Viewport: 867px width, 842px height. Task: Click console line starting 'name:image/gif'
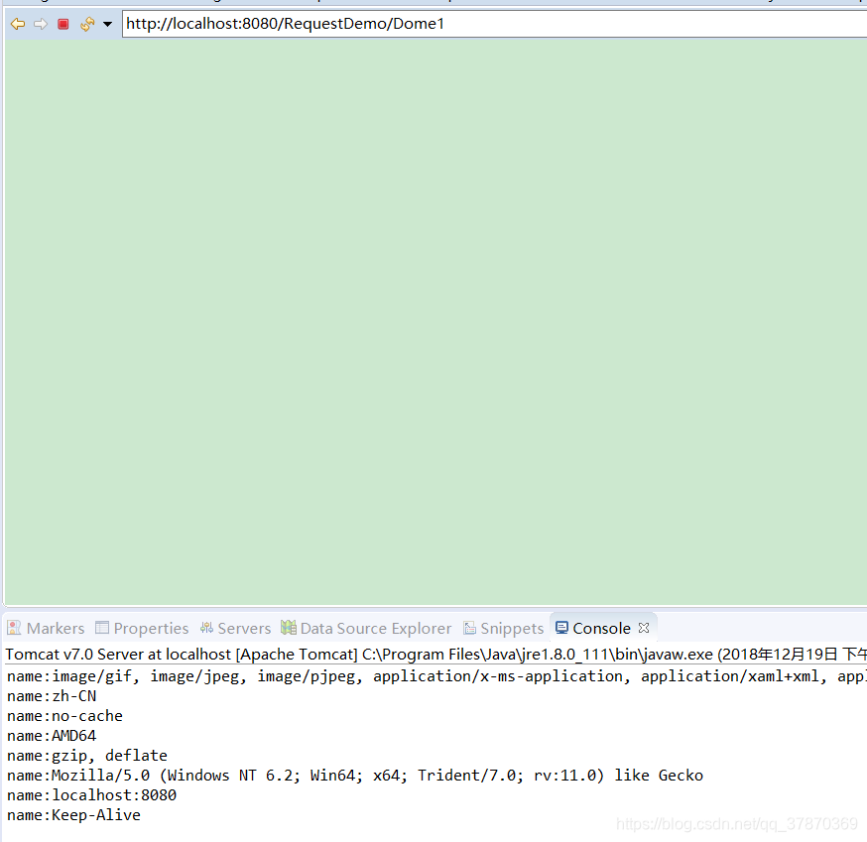click(x=436, y=676)
